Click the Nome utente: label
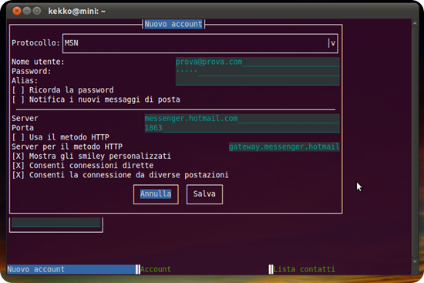The height and width of the screenshot is (283, 424). [38, 62]
